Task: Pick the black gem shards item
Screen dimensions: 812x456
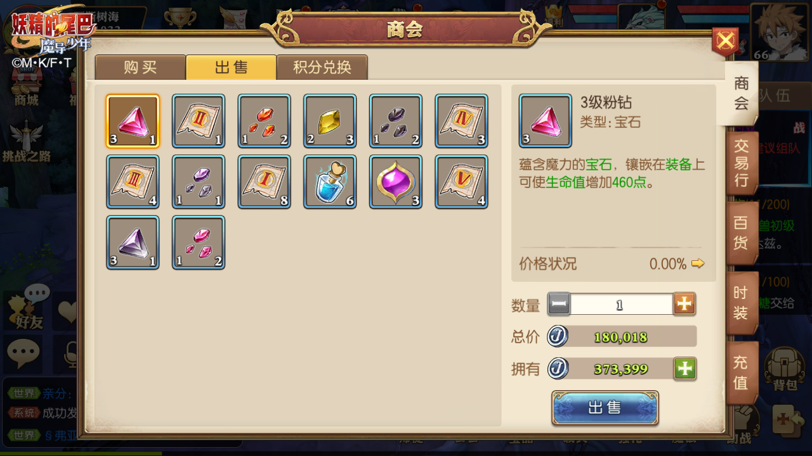Action: [396, 121]
